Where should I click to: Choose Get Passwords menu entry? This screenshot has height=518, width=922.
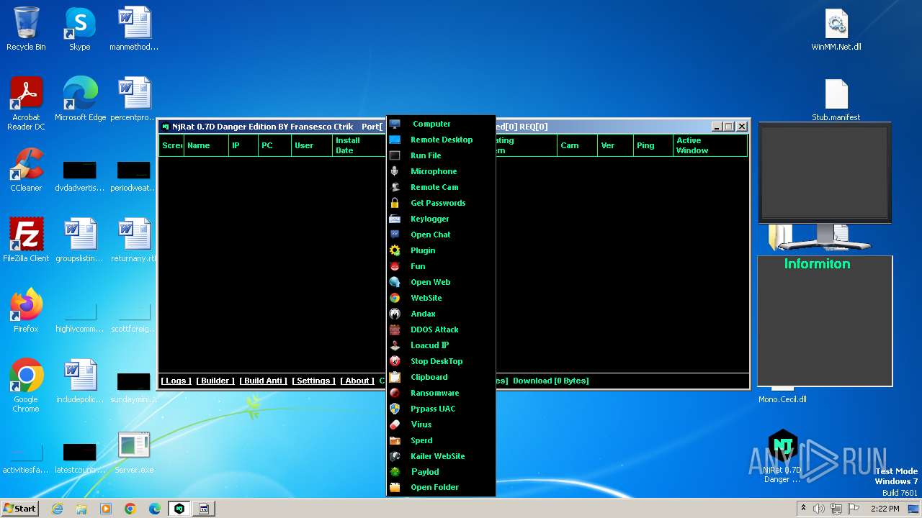[441, 203]
